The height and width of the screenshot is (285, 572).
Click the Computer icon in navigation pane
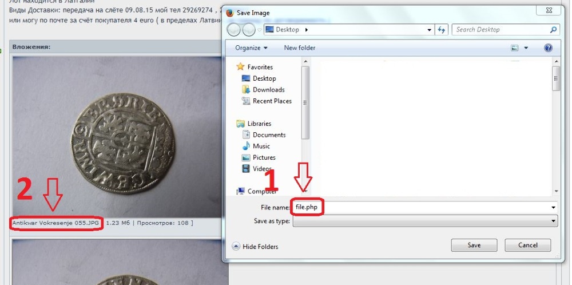(240, 191)
